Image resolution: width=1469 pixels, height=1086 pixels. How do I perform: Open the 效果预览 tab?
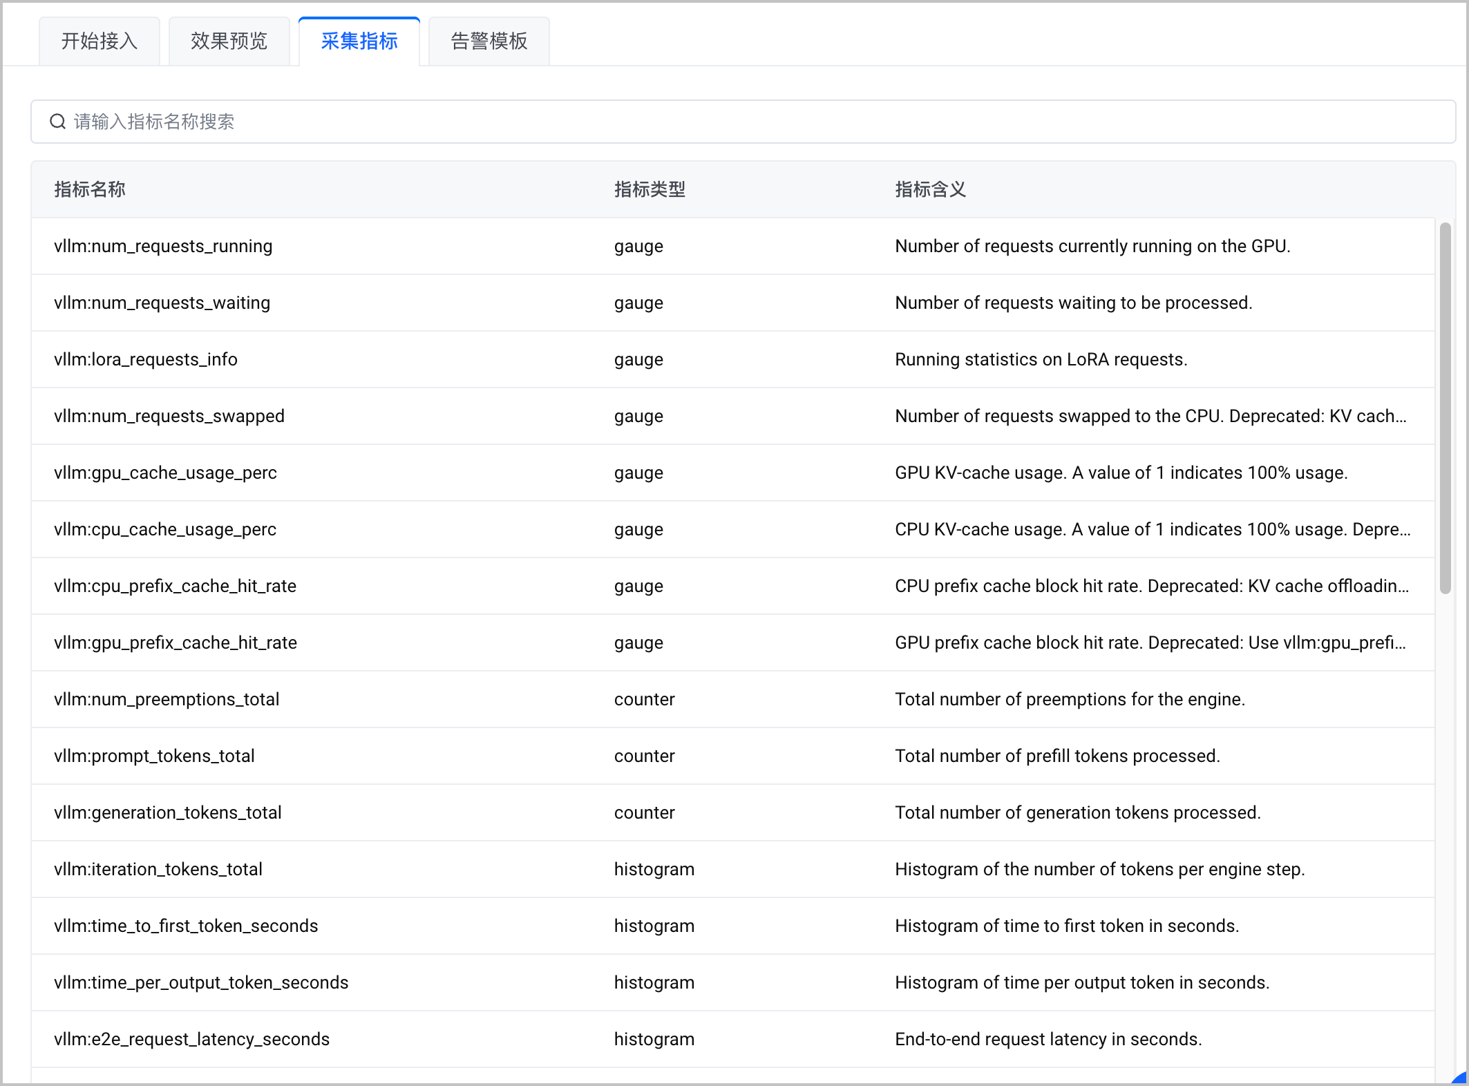coord(229,41)
